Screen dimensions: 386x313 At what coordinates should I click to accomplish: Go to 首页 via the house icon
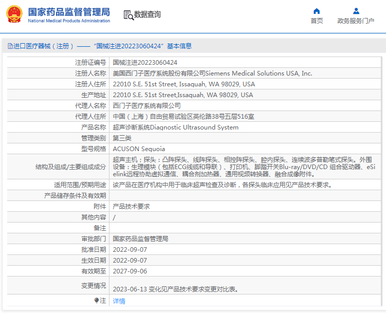pyautogui.click(x=317, y=11)
